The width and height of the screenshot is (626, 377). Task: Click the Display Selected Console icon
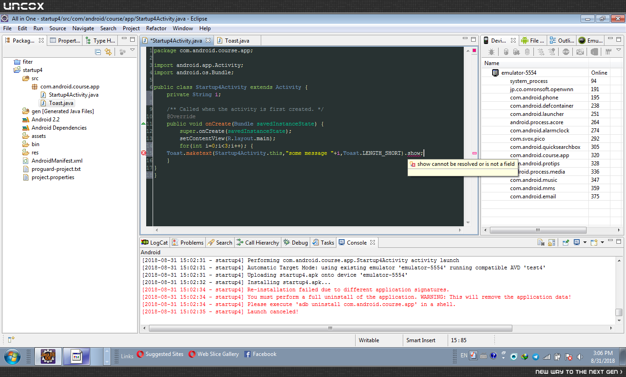click(x=577, y=242)
